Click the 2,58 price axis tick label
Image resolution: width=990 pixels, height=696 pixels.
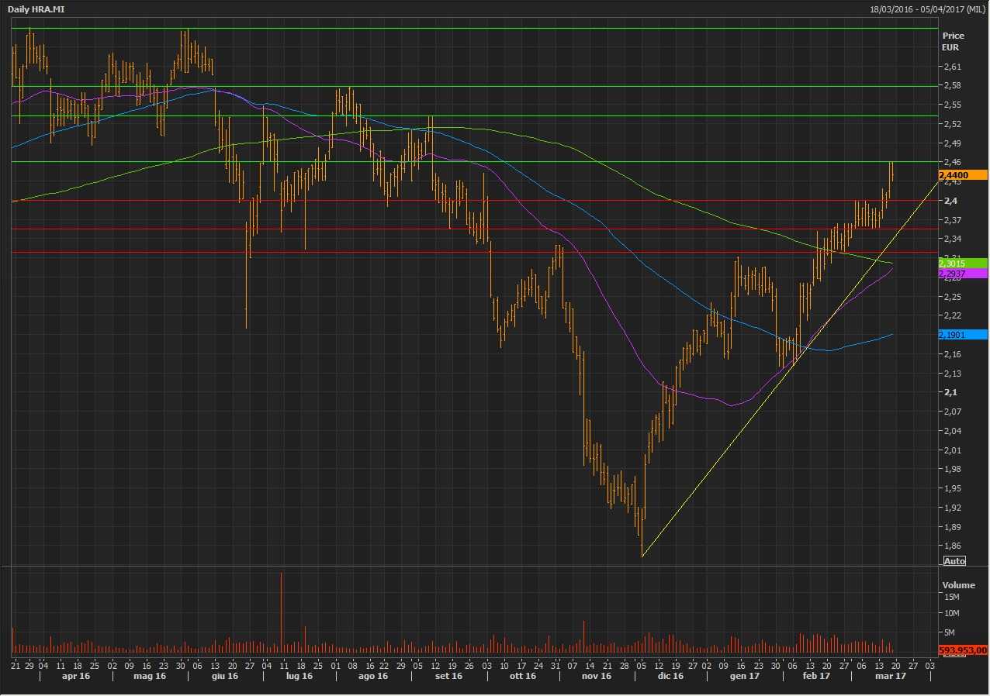[x=950, y=85]
